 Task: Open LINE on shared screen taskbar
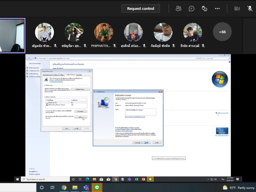(150, 179)
